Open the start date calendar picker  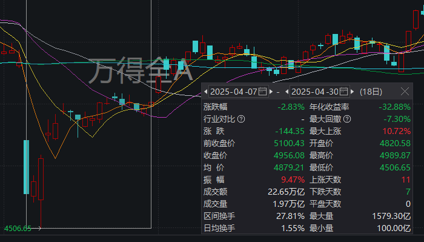[x=262, y=92]
